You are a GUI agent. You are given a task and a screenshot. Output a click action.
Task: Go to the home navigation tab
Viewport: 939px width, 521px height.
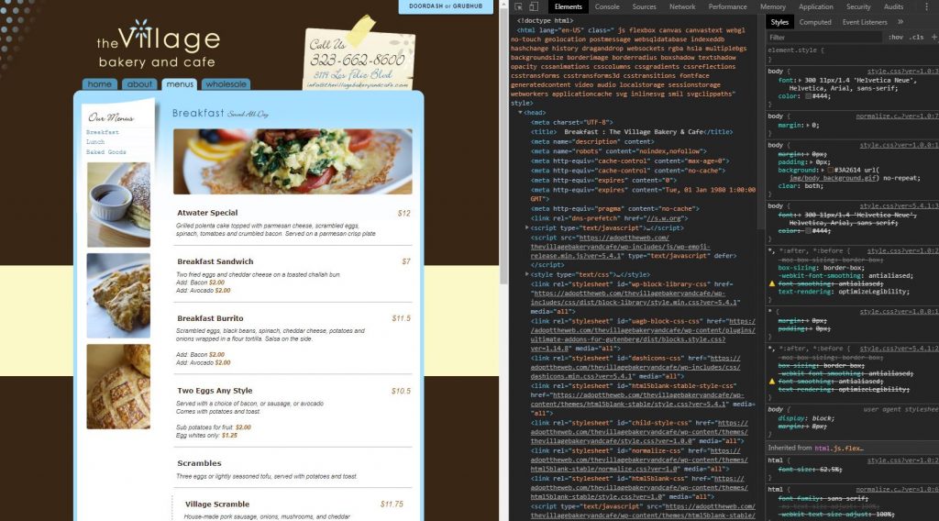pos(99,84)
